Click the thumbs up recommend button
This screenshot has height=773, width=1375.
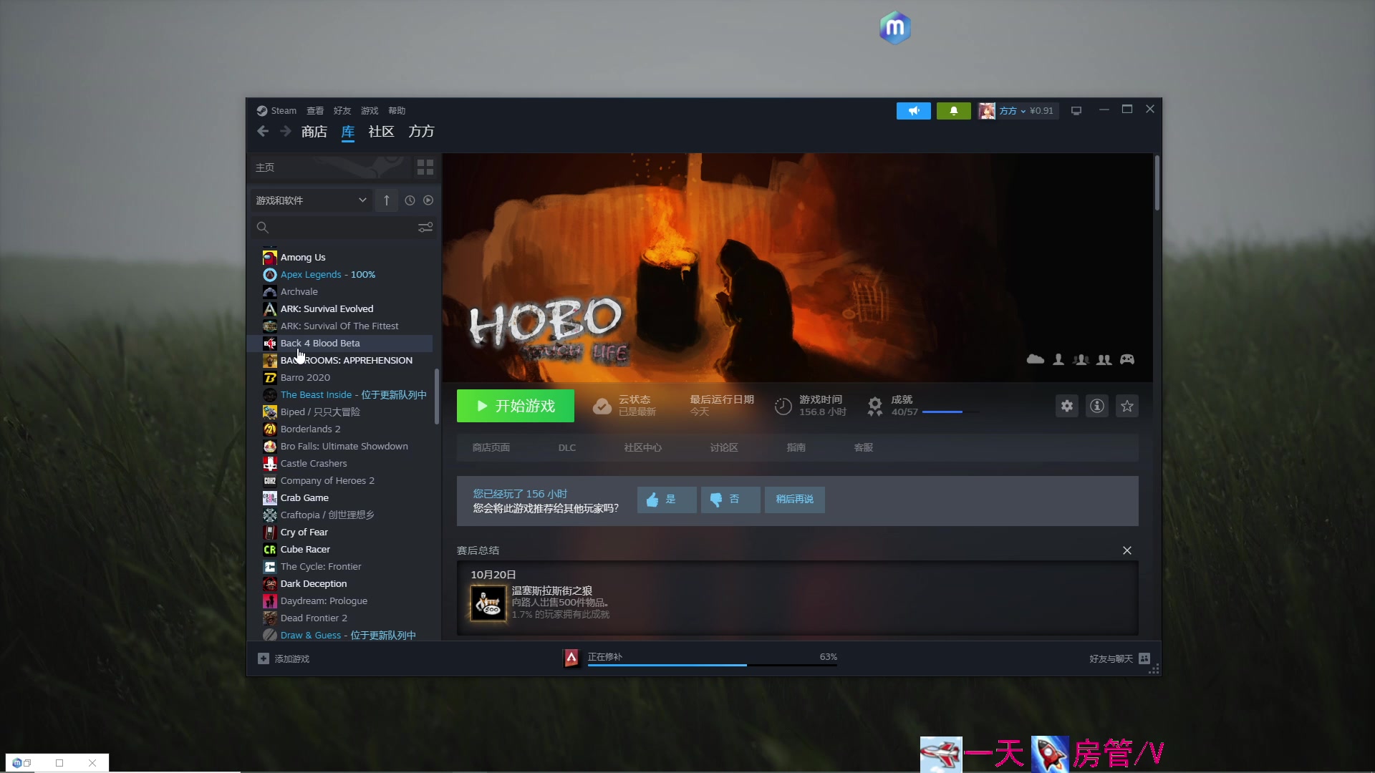point(667,500)
